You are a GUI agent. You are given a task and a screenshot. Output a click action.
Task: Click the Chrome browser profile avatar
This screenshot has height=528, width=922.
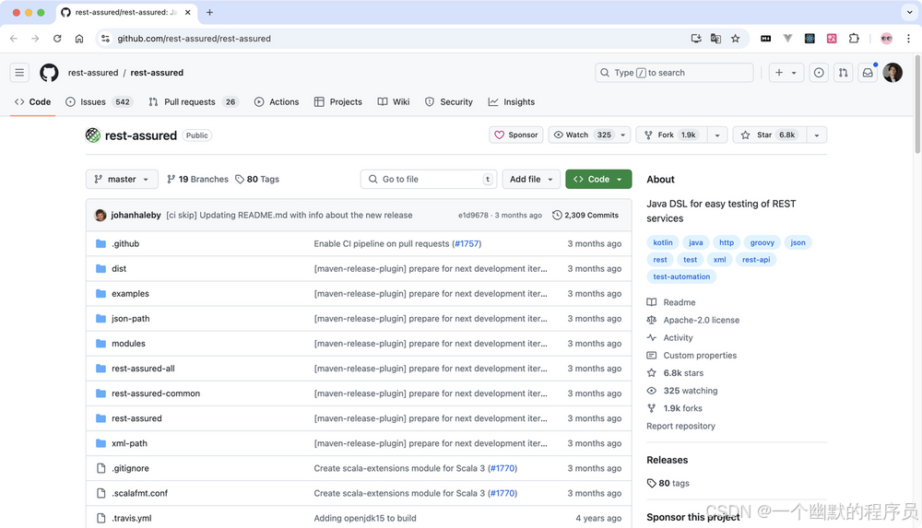pyautogui.click(x=886, y=38)
